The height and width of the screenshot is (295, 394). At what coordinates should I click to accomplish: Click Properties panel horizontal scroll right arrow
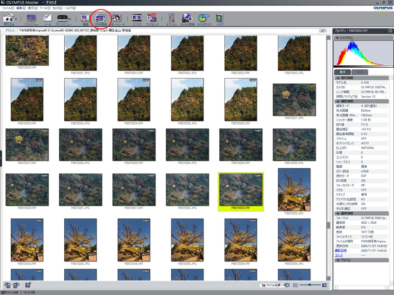(x=387, y=288)
